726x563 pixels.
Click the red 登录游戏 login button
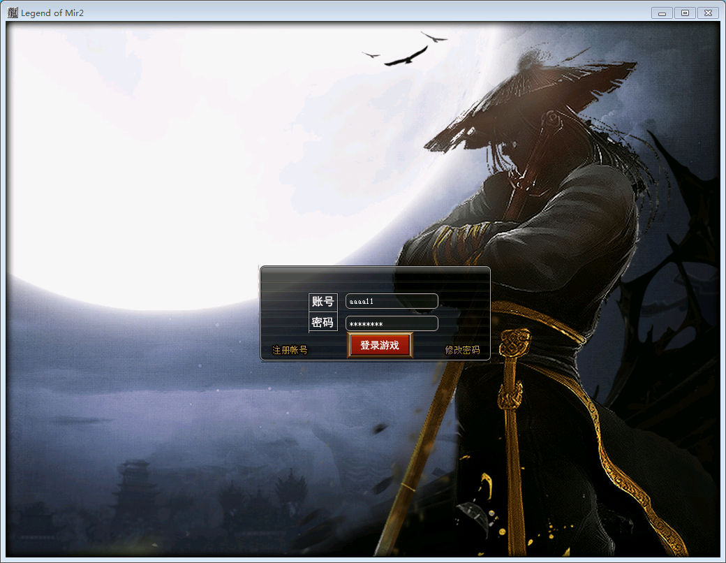380,345
